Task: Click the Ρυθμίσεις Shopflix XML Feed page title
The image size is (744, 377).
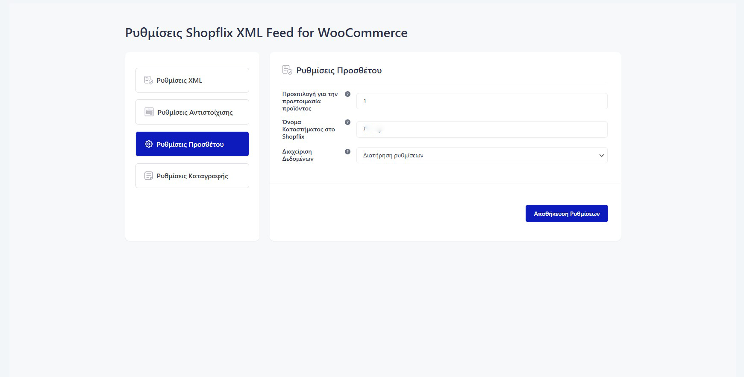Action: point(266,33)
